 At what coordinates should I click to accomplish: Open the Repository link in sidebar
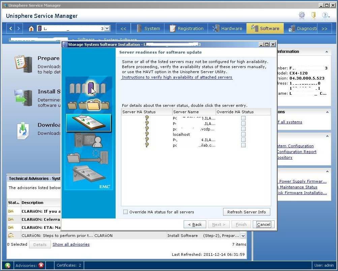pyautogui.click(x=285, y=157)
